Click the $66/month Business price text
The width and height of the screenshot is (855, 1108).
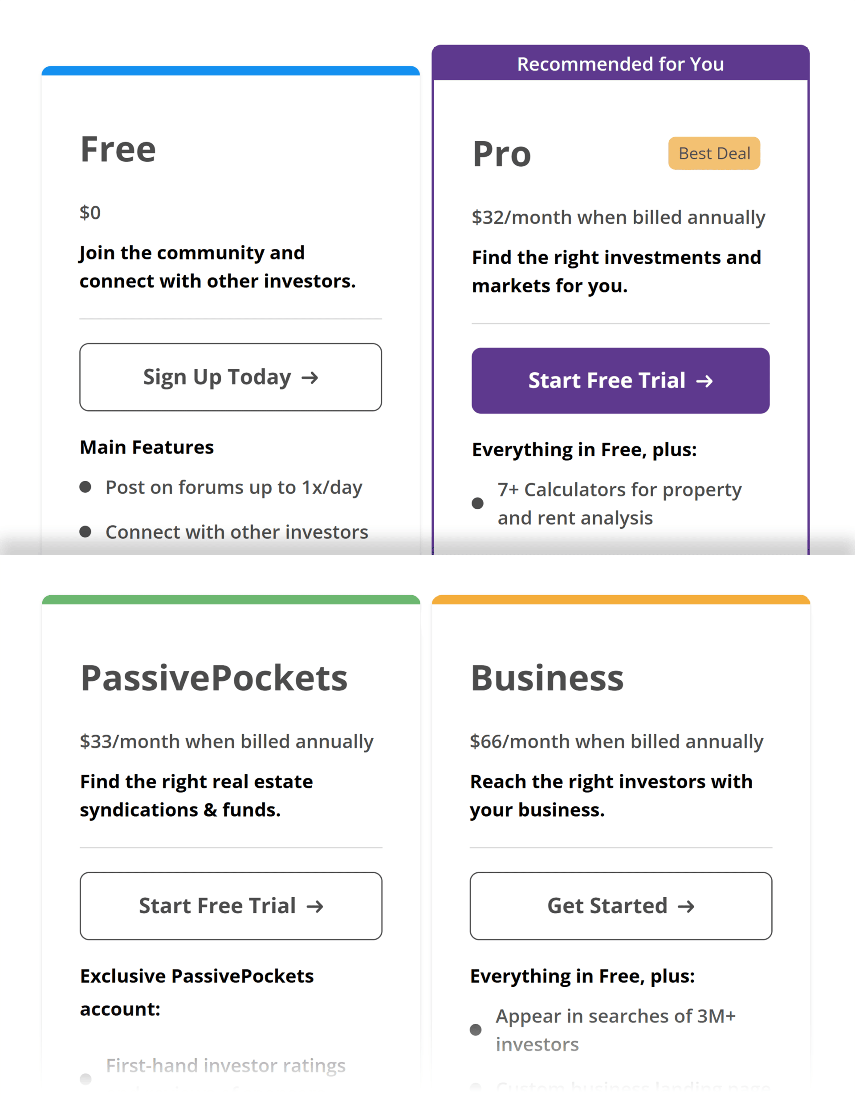tap(616, 742)
